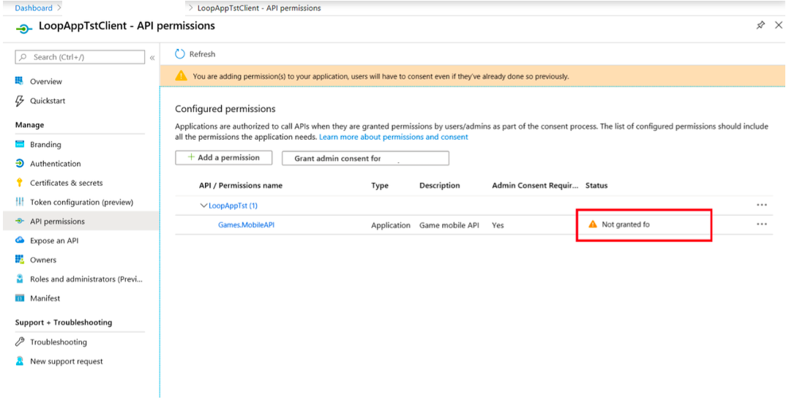Pin the blade using pin icon
This screenshot has width=786, height=403.
(760, 25)
